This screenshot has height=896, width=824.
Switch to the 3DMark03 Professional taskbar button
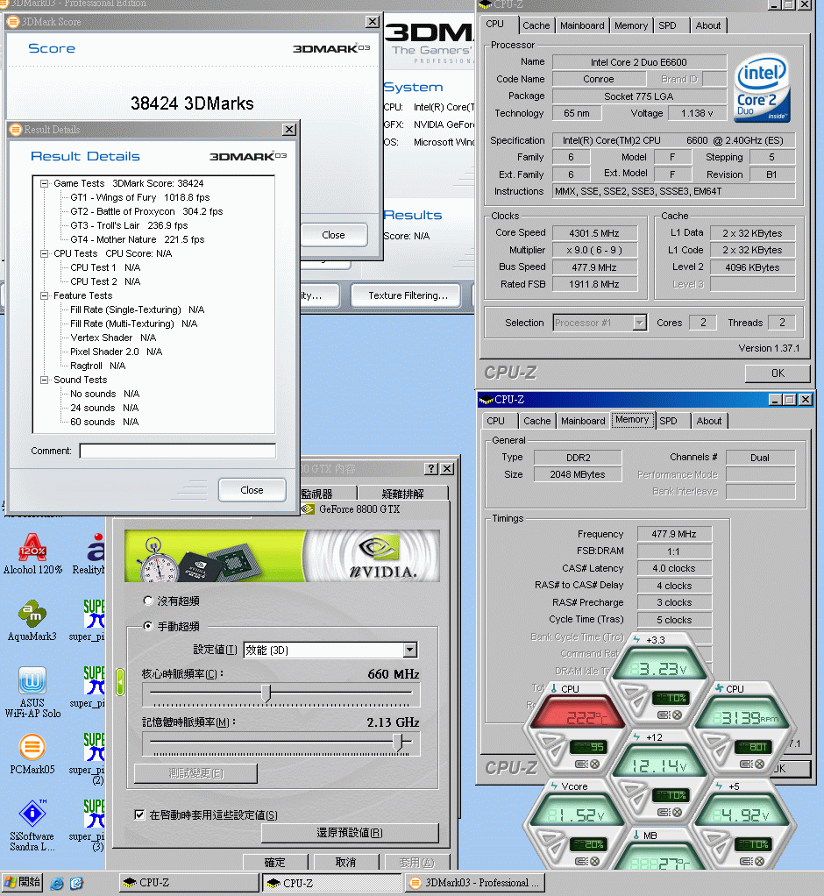pyautogui.click(x=475, y=883)
